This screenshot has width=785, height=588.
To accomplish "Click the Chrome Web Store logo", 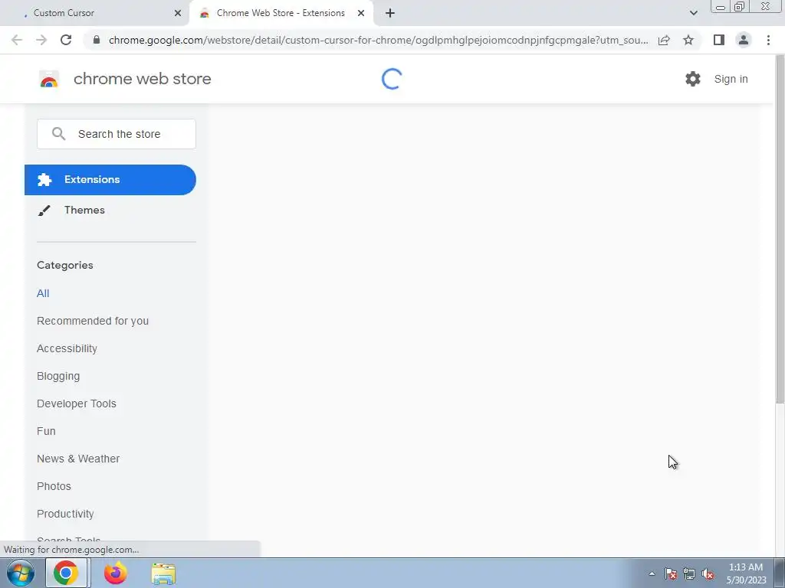I will point(49,79).
